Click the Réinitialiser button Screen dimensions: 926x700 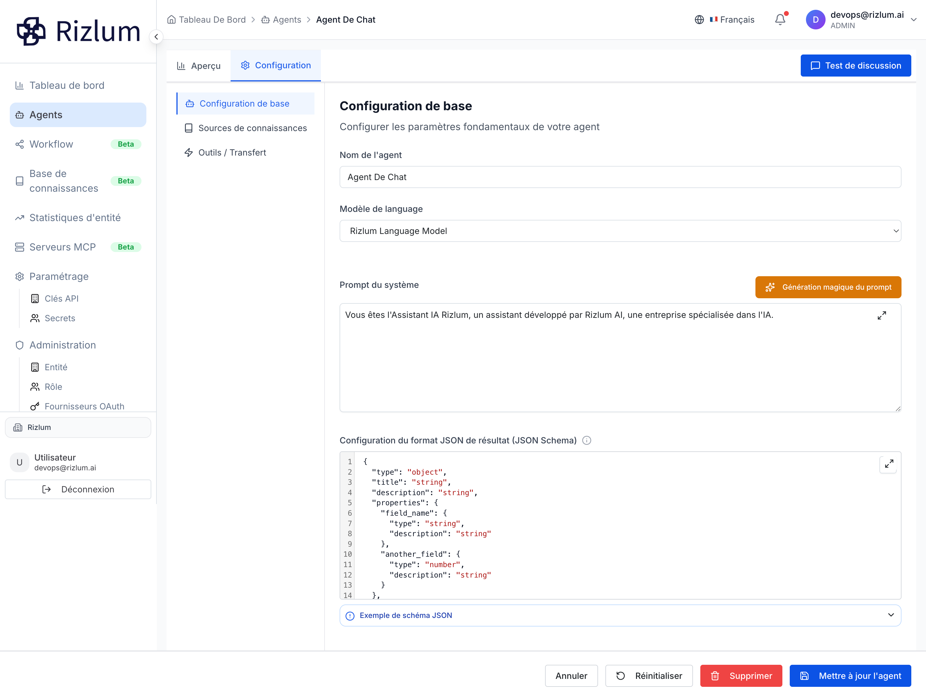coord(649,676)
